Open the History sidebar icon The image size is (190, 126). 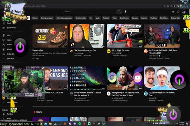click(x=3, y=40)
